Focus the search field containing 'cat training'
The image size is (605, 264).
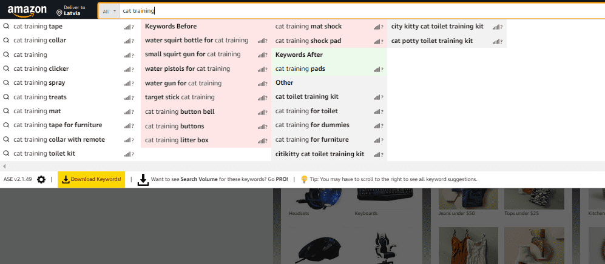click(362, 11)
